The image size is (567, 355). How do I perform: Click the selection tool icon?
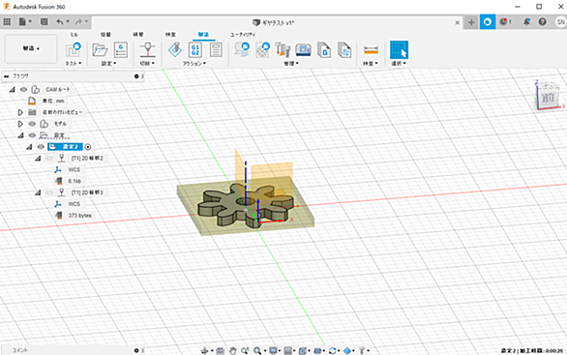399,50
